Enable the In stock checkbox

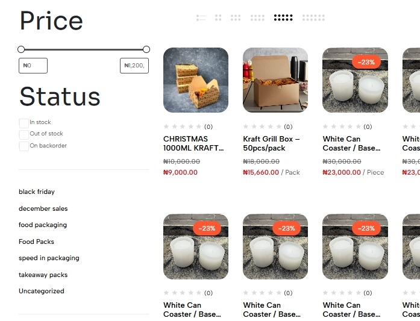tap(24, 123)
